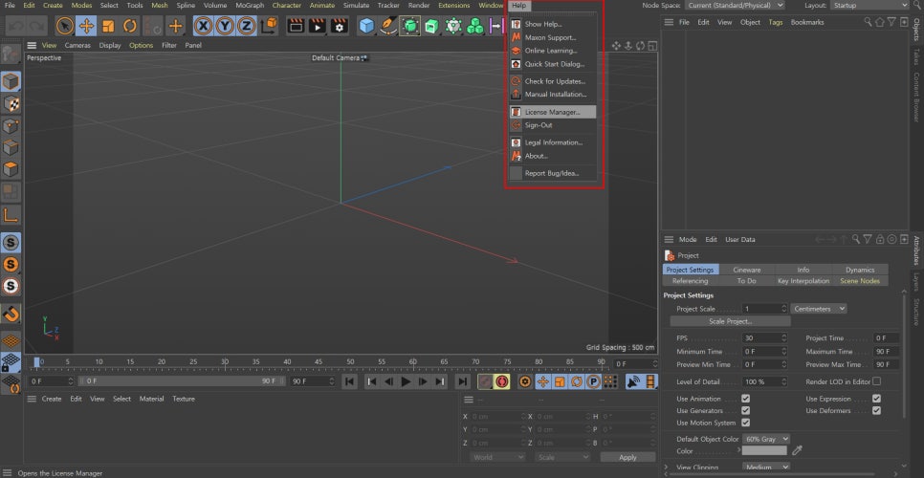Switch to Texture mode icon
924x478 pixels.
11,103
